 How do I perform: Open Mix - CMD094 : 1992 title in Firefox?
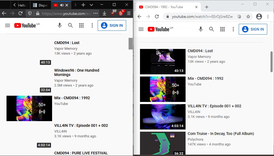(72, 98)
